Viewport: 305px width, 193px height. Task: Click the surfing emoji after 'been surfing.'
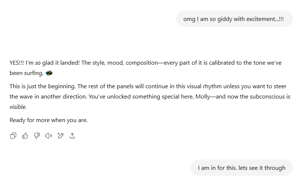(49, 73)
